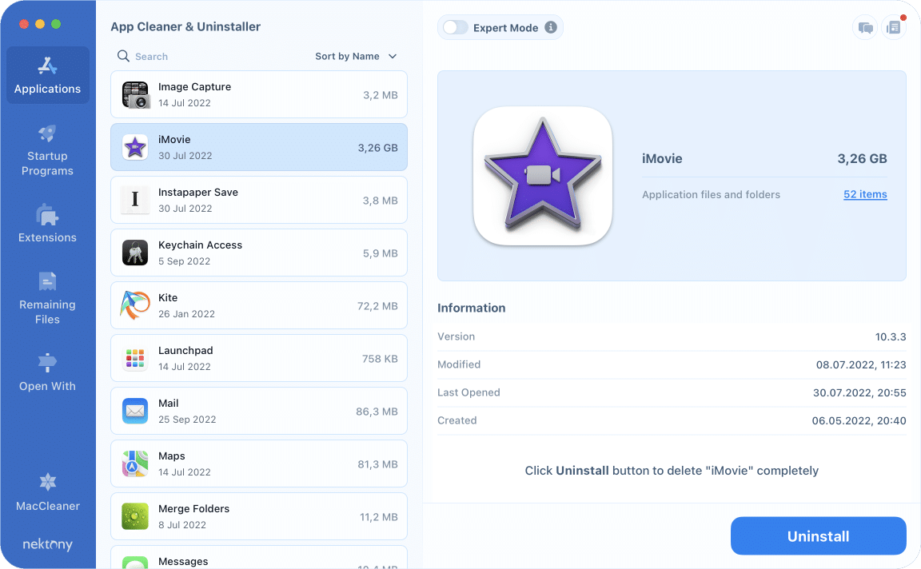This screenshot has width=921, height=569.
Task: Select the Mail 86,3 MB size
Action: pos(377,412)
